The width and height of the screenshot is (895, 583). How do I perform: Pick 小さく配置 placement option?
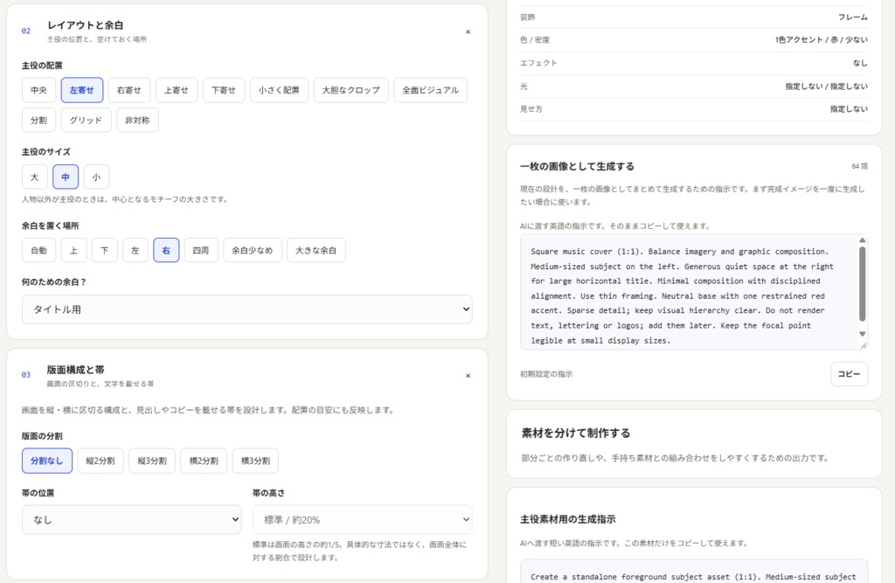pos(279,90)
